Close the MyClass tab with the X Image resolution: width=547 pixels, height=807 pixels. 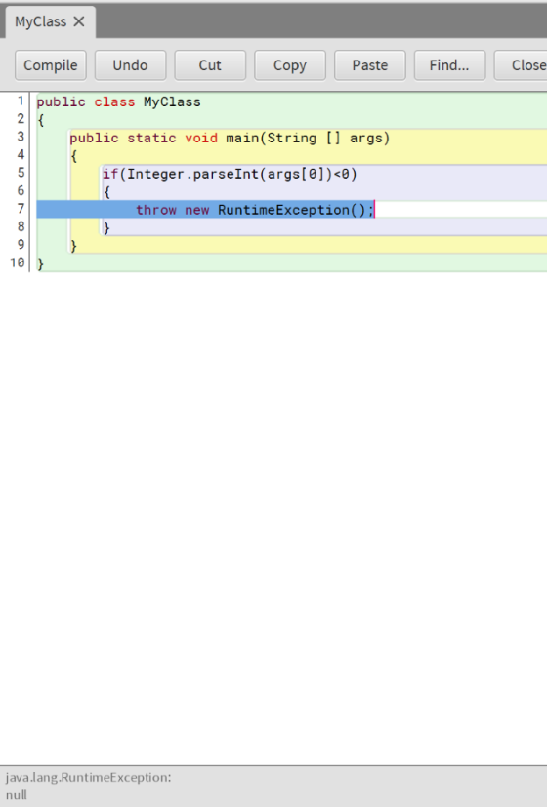point(79,21)
